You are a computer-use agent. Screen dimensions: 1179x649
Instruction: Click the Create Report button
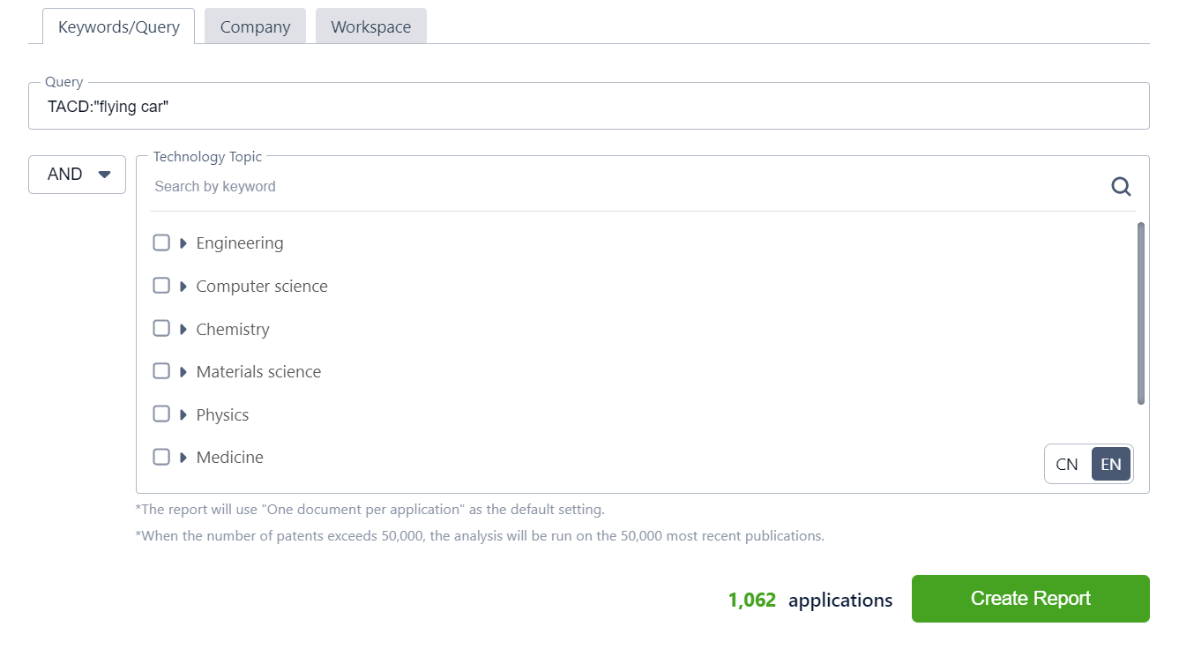(1030, 599)
